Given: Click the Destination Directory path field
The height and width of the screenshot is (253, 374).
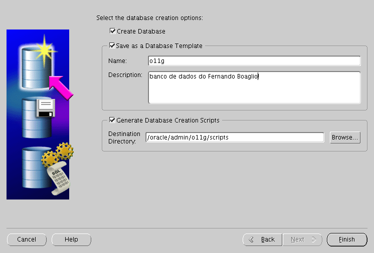Looking at the screenshot, I should (235, 137).
